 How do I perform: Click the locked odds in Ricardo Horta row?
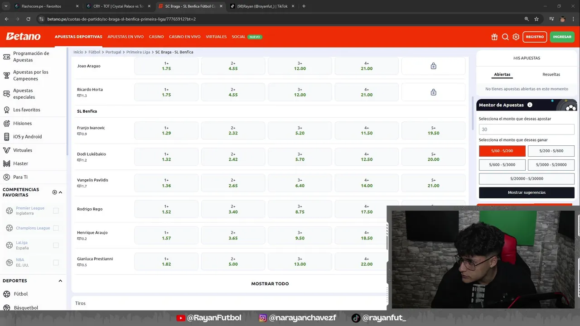click(x=433, y=92)
